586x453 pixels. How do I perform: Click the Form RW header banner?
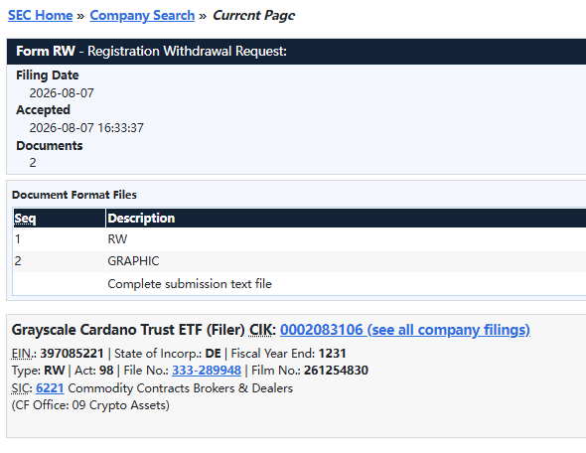(x=296, y=52)
